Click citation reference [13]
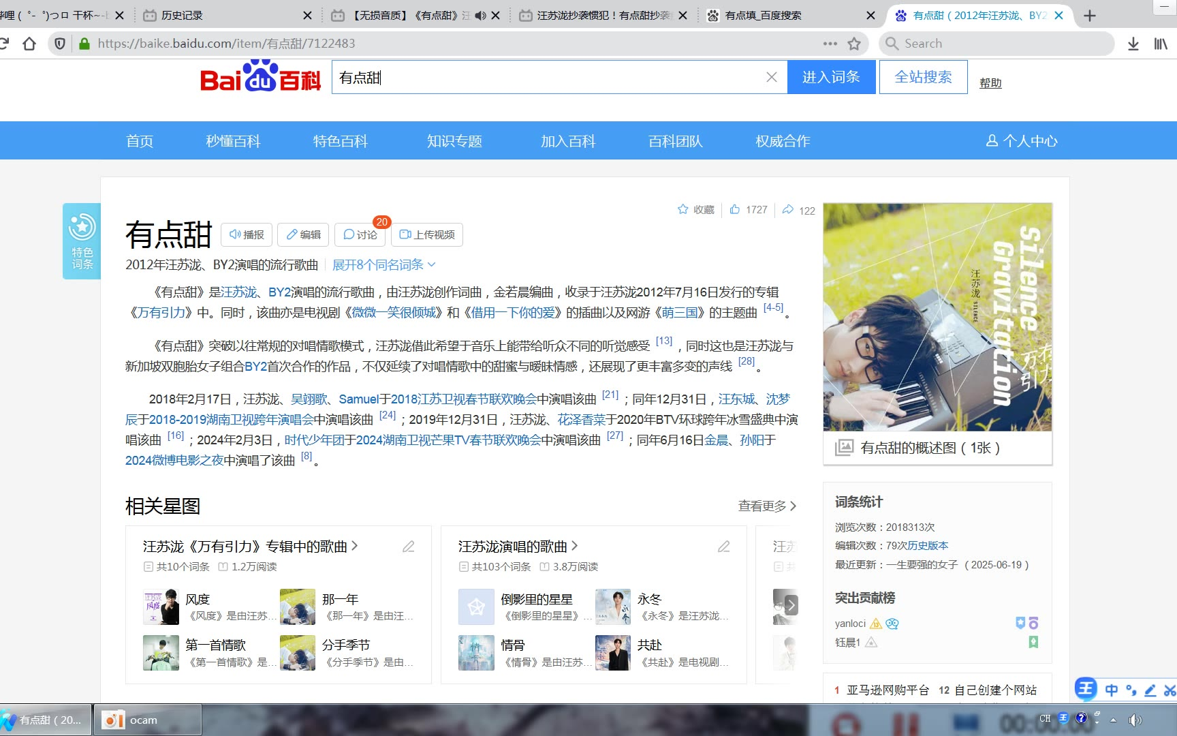The image size is (1177, 736). pyautogui.click(x=664, y=341)
